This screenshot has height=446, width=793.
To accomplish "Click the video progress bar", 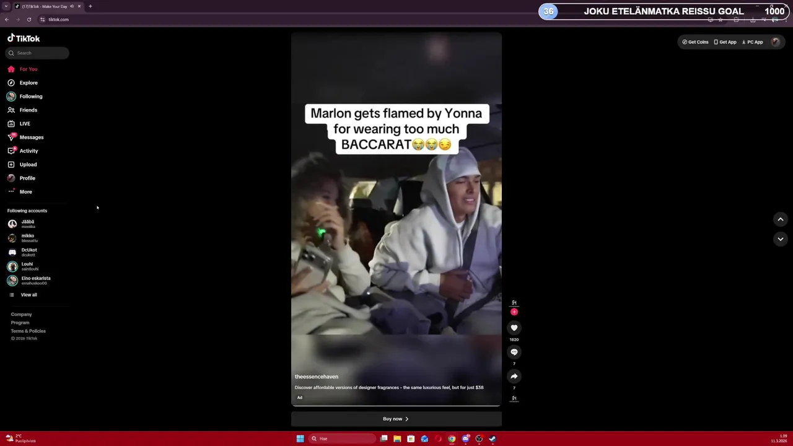I will [x=396, y=406].
